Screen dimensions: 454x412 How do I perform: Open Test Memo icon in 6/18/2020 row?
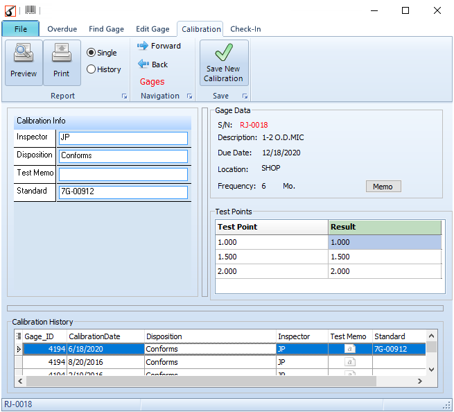351,349
